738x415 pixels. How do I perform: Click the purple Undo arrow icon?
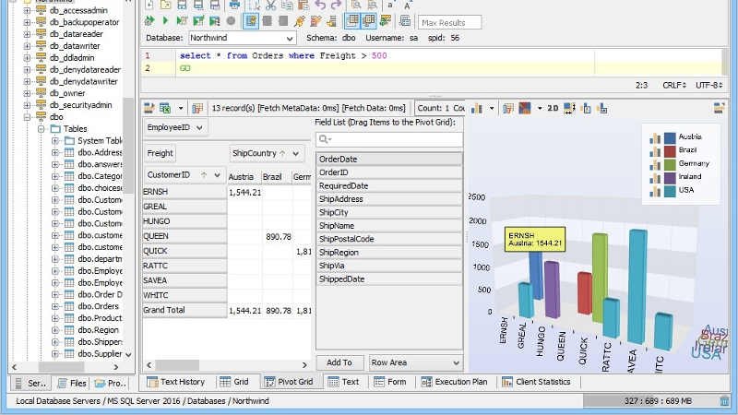coord(320,6)
